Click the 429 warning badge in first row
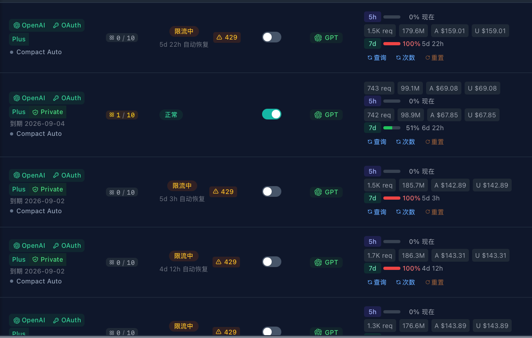 227,37
